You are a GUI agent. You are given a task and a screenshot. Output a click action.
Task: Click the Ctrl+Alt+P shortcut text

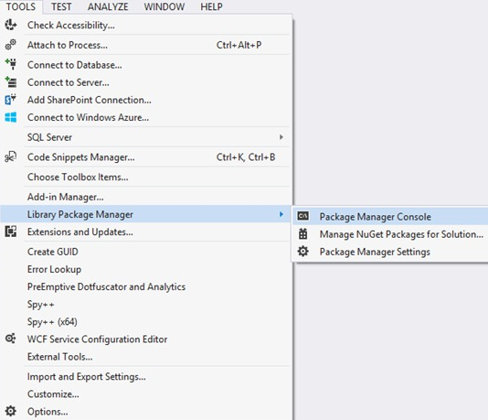pos(239,45)
